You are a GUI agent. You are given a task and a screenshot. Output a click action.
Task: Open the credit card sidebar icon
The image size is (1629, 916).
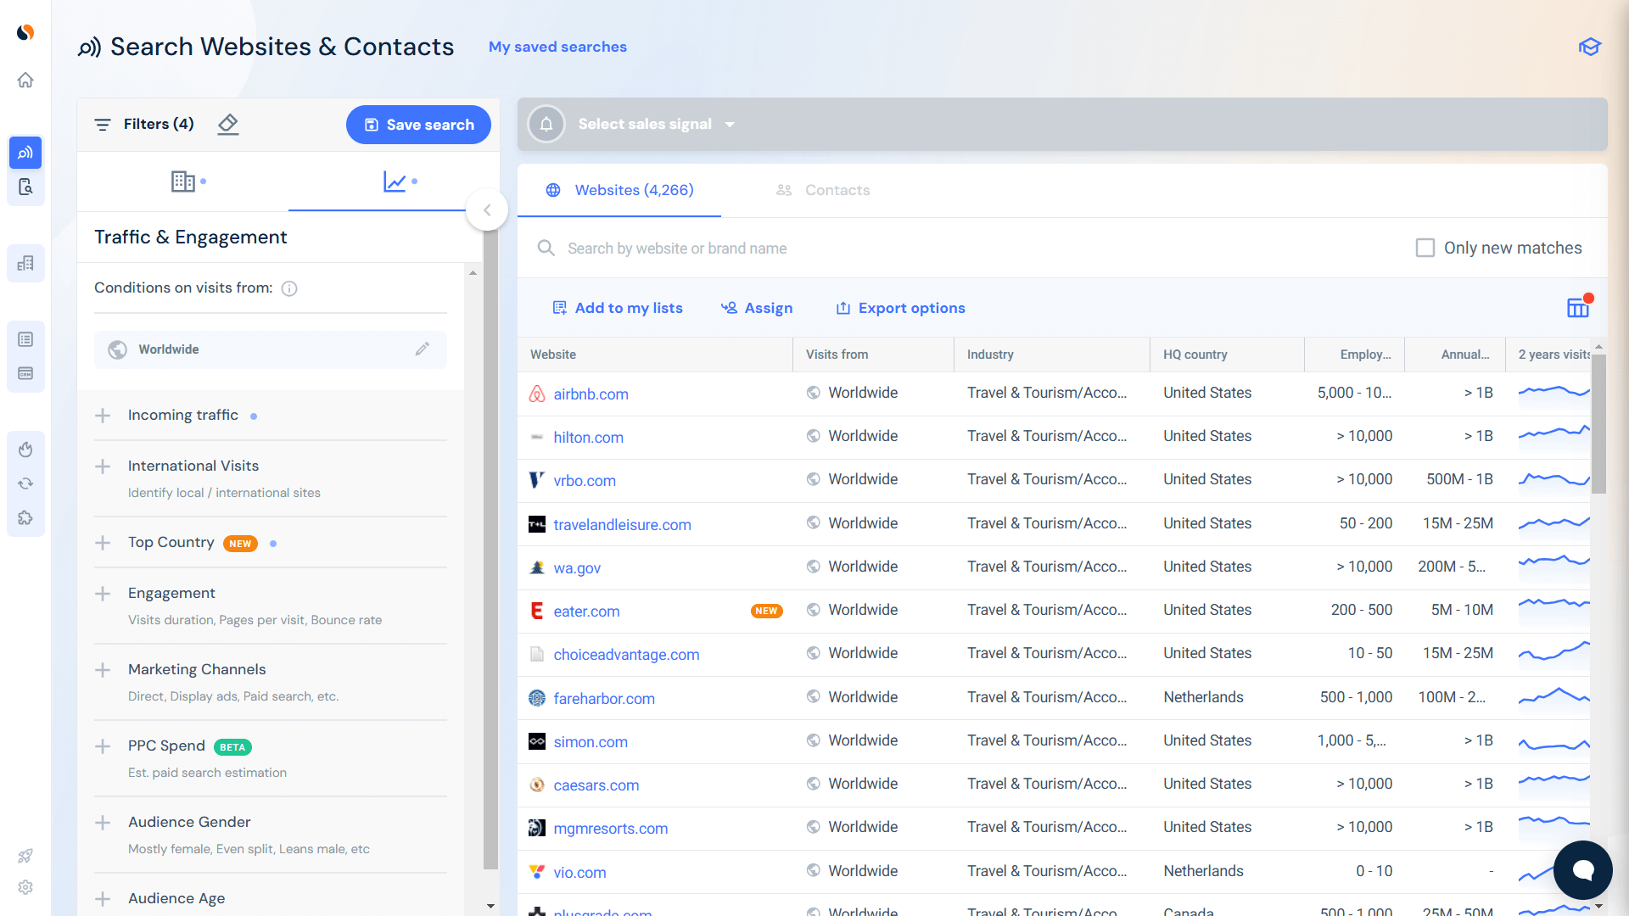point(25,373)
